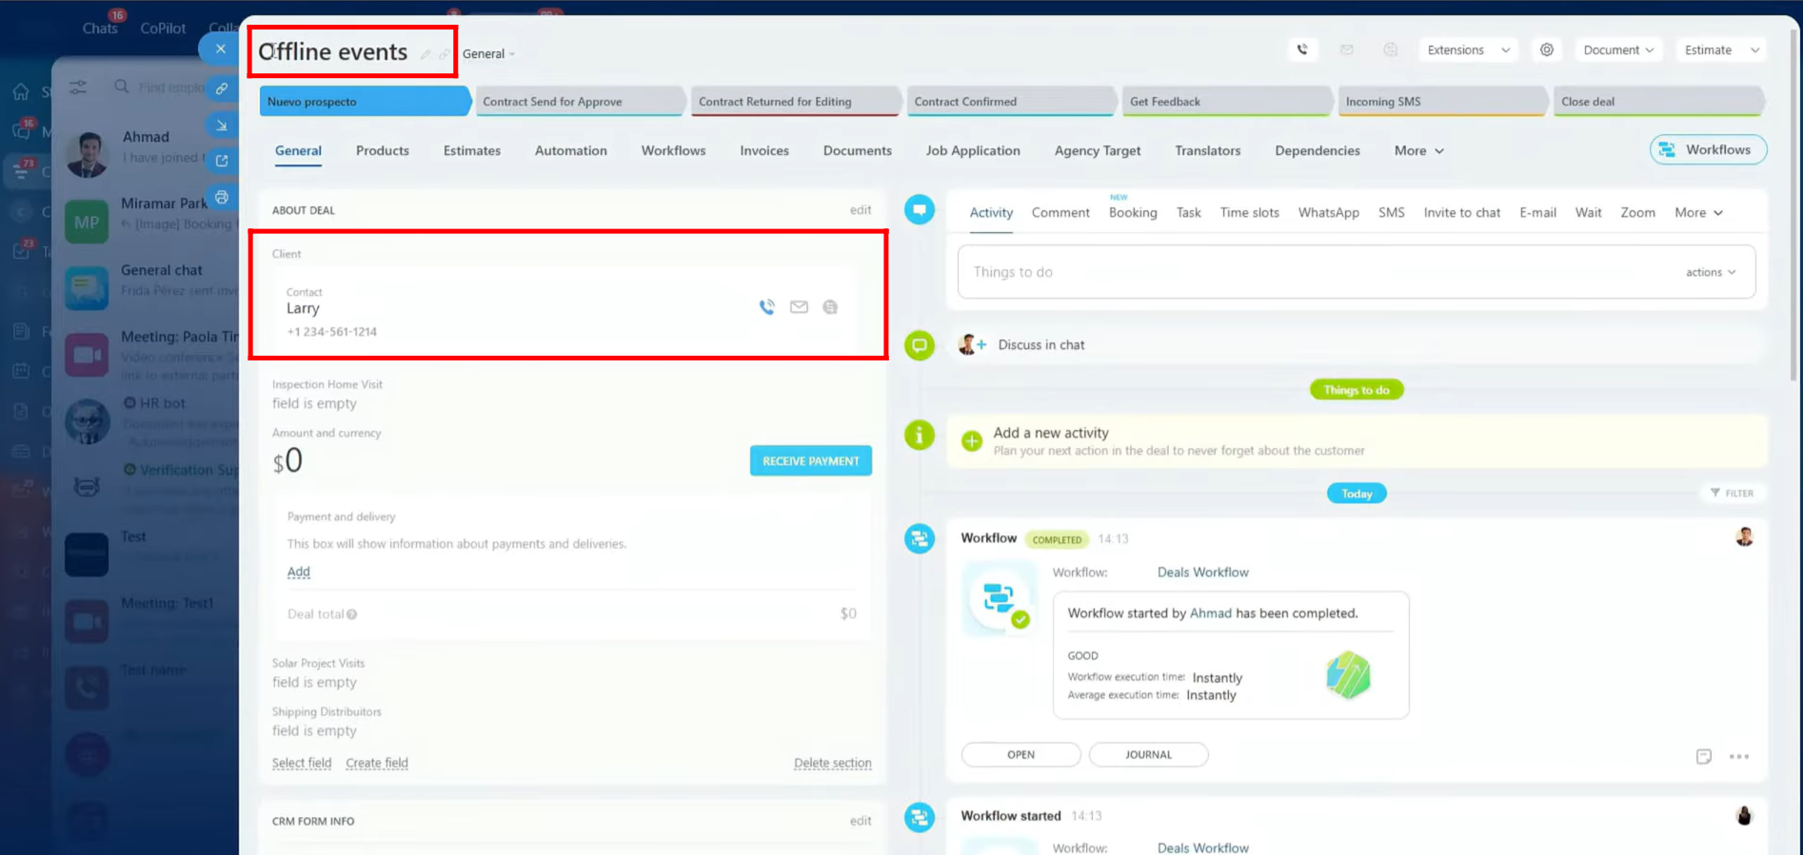
Task: Click the pencil icon beside Offline events title
Action: pyautogui.click(x=426, y=54)
